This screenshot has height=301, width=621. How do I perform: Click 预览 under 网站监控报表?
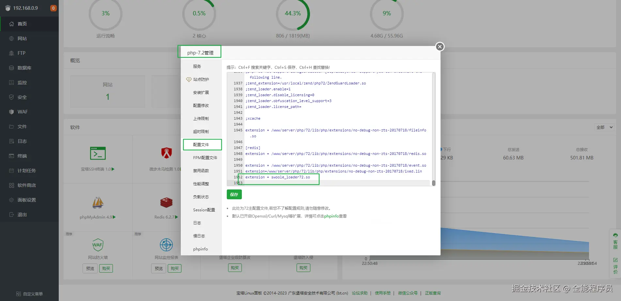[x=159, y=269]
